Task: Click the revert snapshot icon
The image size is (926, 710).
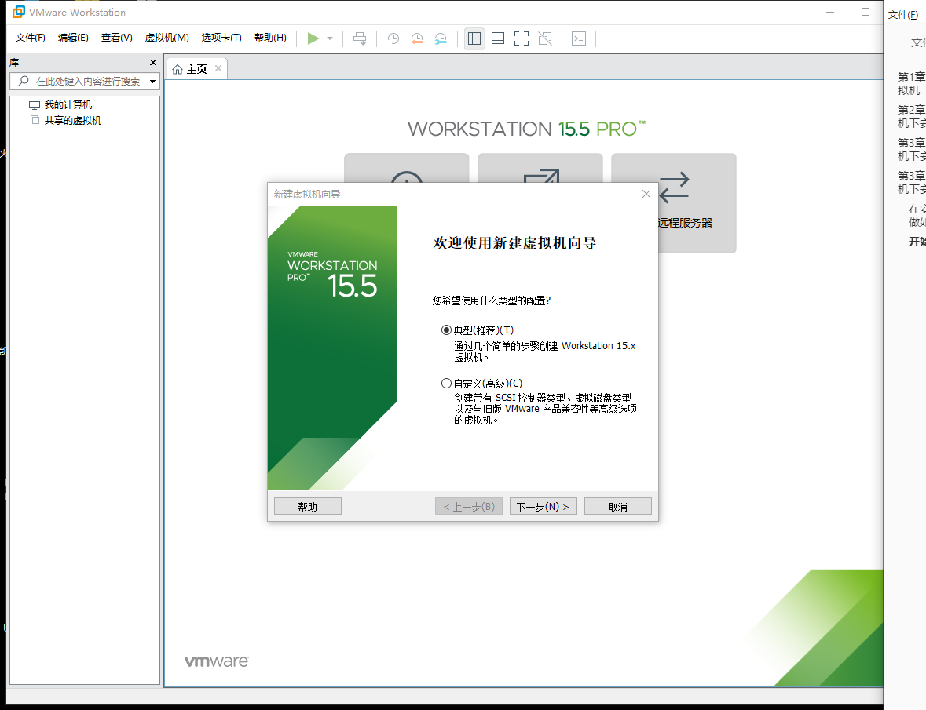Action: click(x=417, y=39)
